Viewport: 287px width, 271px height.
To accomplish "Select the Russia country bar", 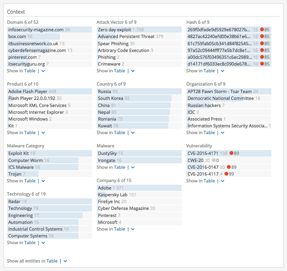I will [x=104, y=91].
